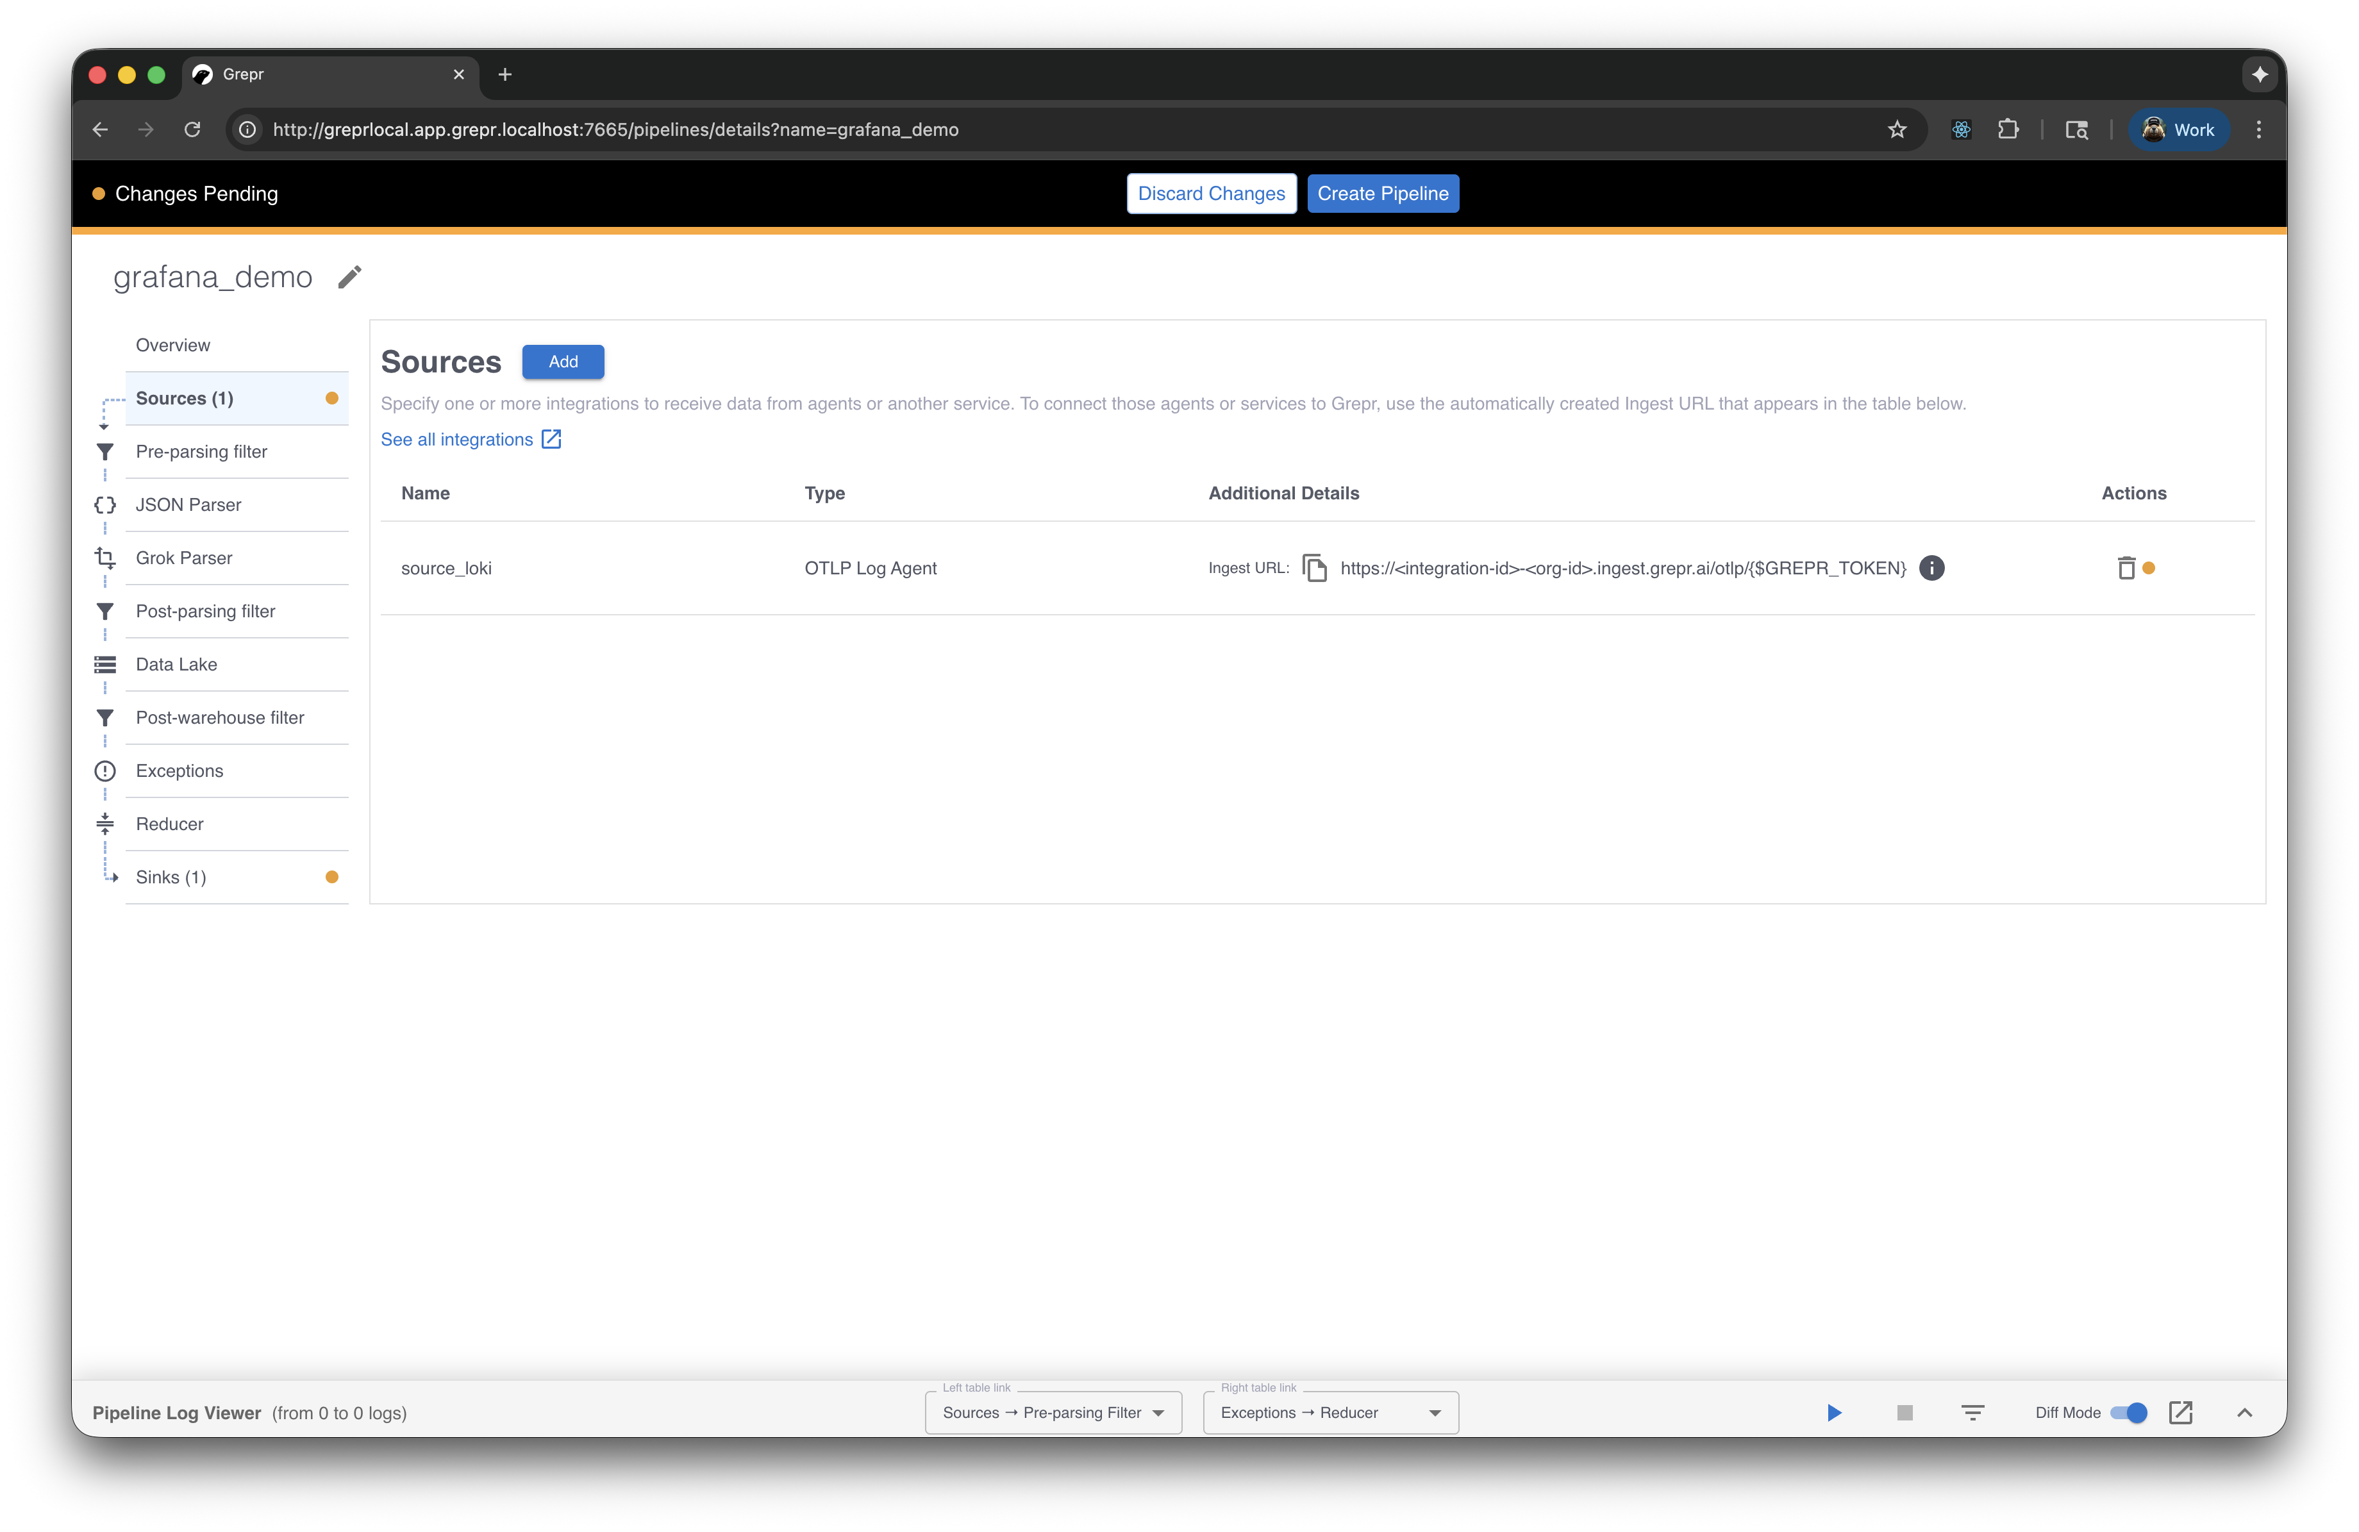The height and width of the screenshot is (1532, 2359).
Task: Open the filter lines icon in Log Viewer
Action: point(1972,1412)
